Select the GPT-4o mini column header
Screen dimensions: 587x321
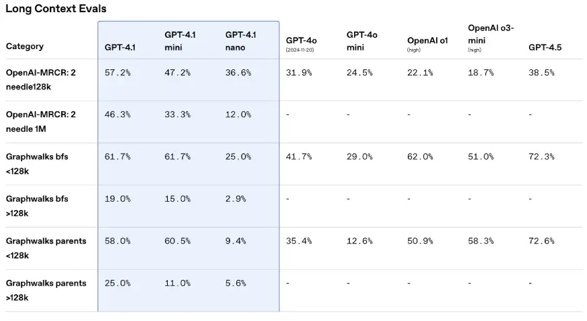361,41
